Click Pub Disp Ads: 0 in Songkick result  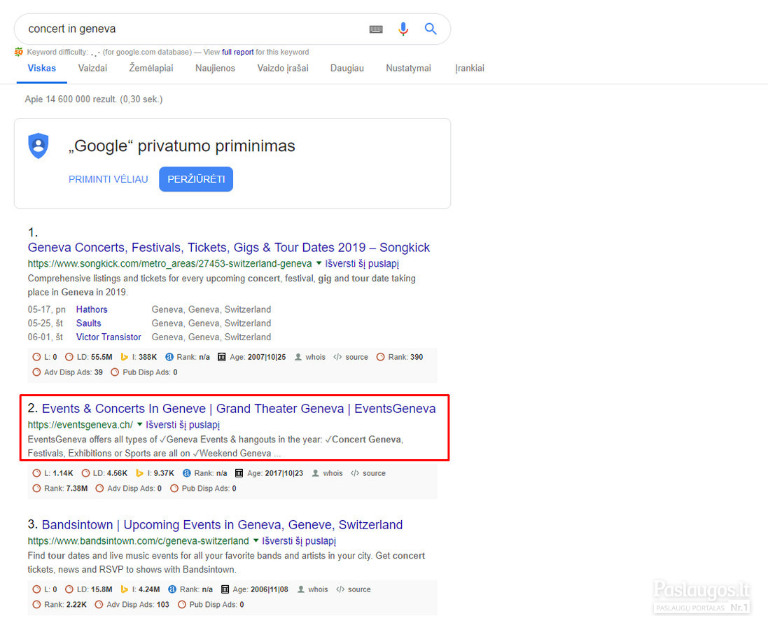click(144, 372)
